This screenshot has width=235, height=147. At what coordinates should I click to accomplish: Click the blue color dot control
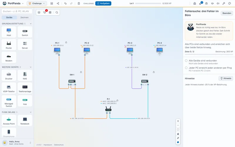click(178, 142)
